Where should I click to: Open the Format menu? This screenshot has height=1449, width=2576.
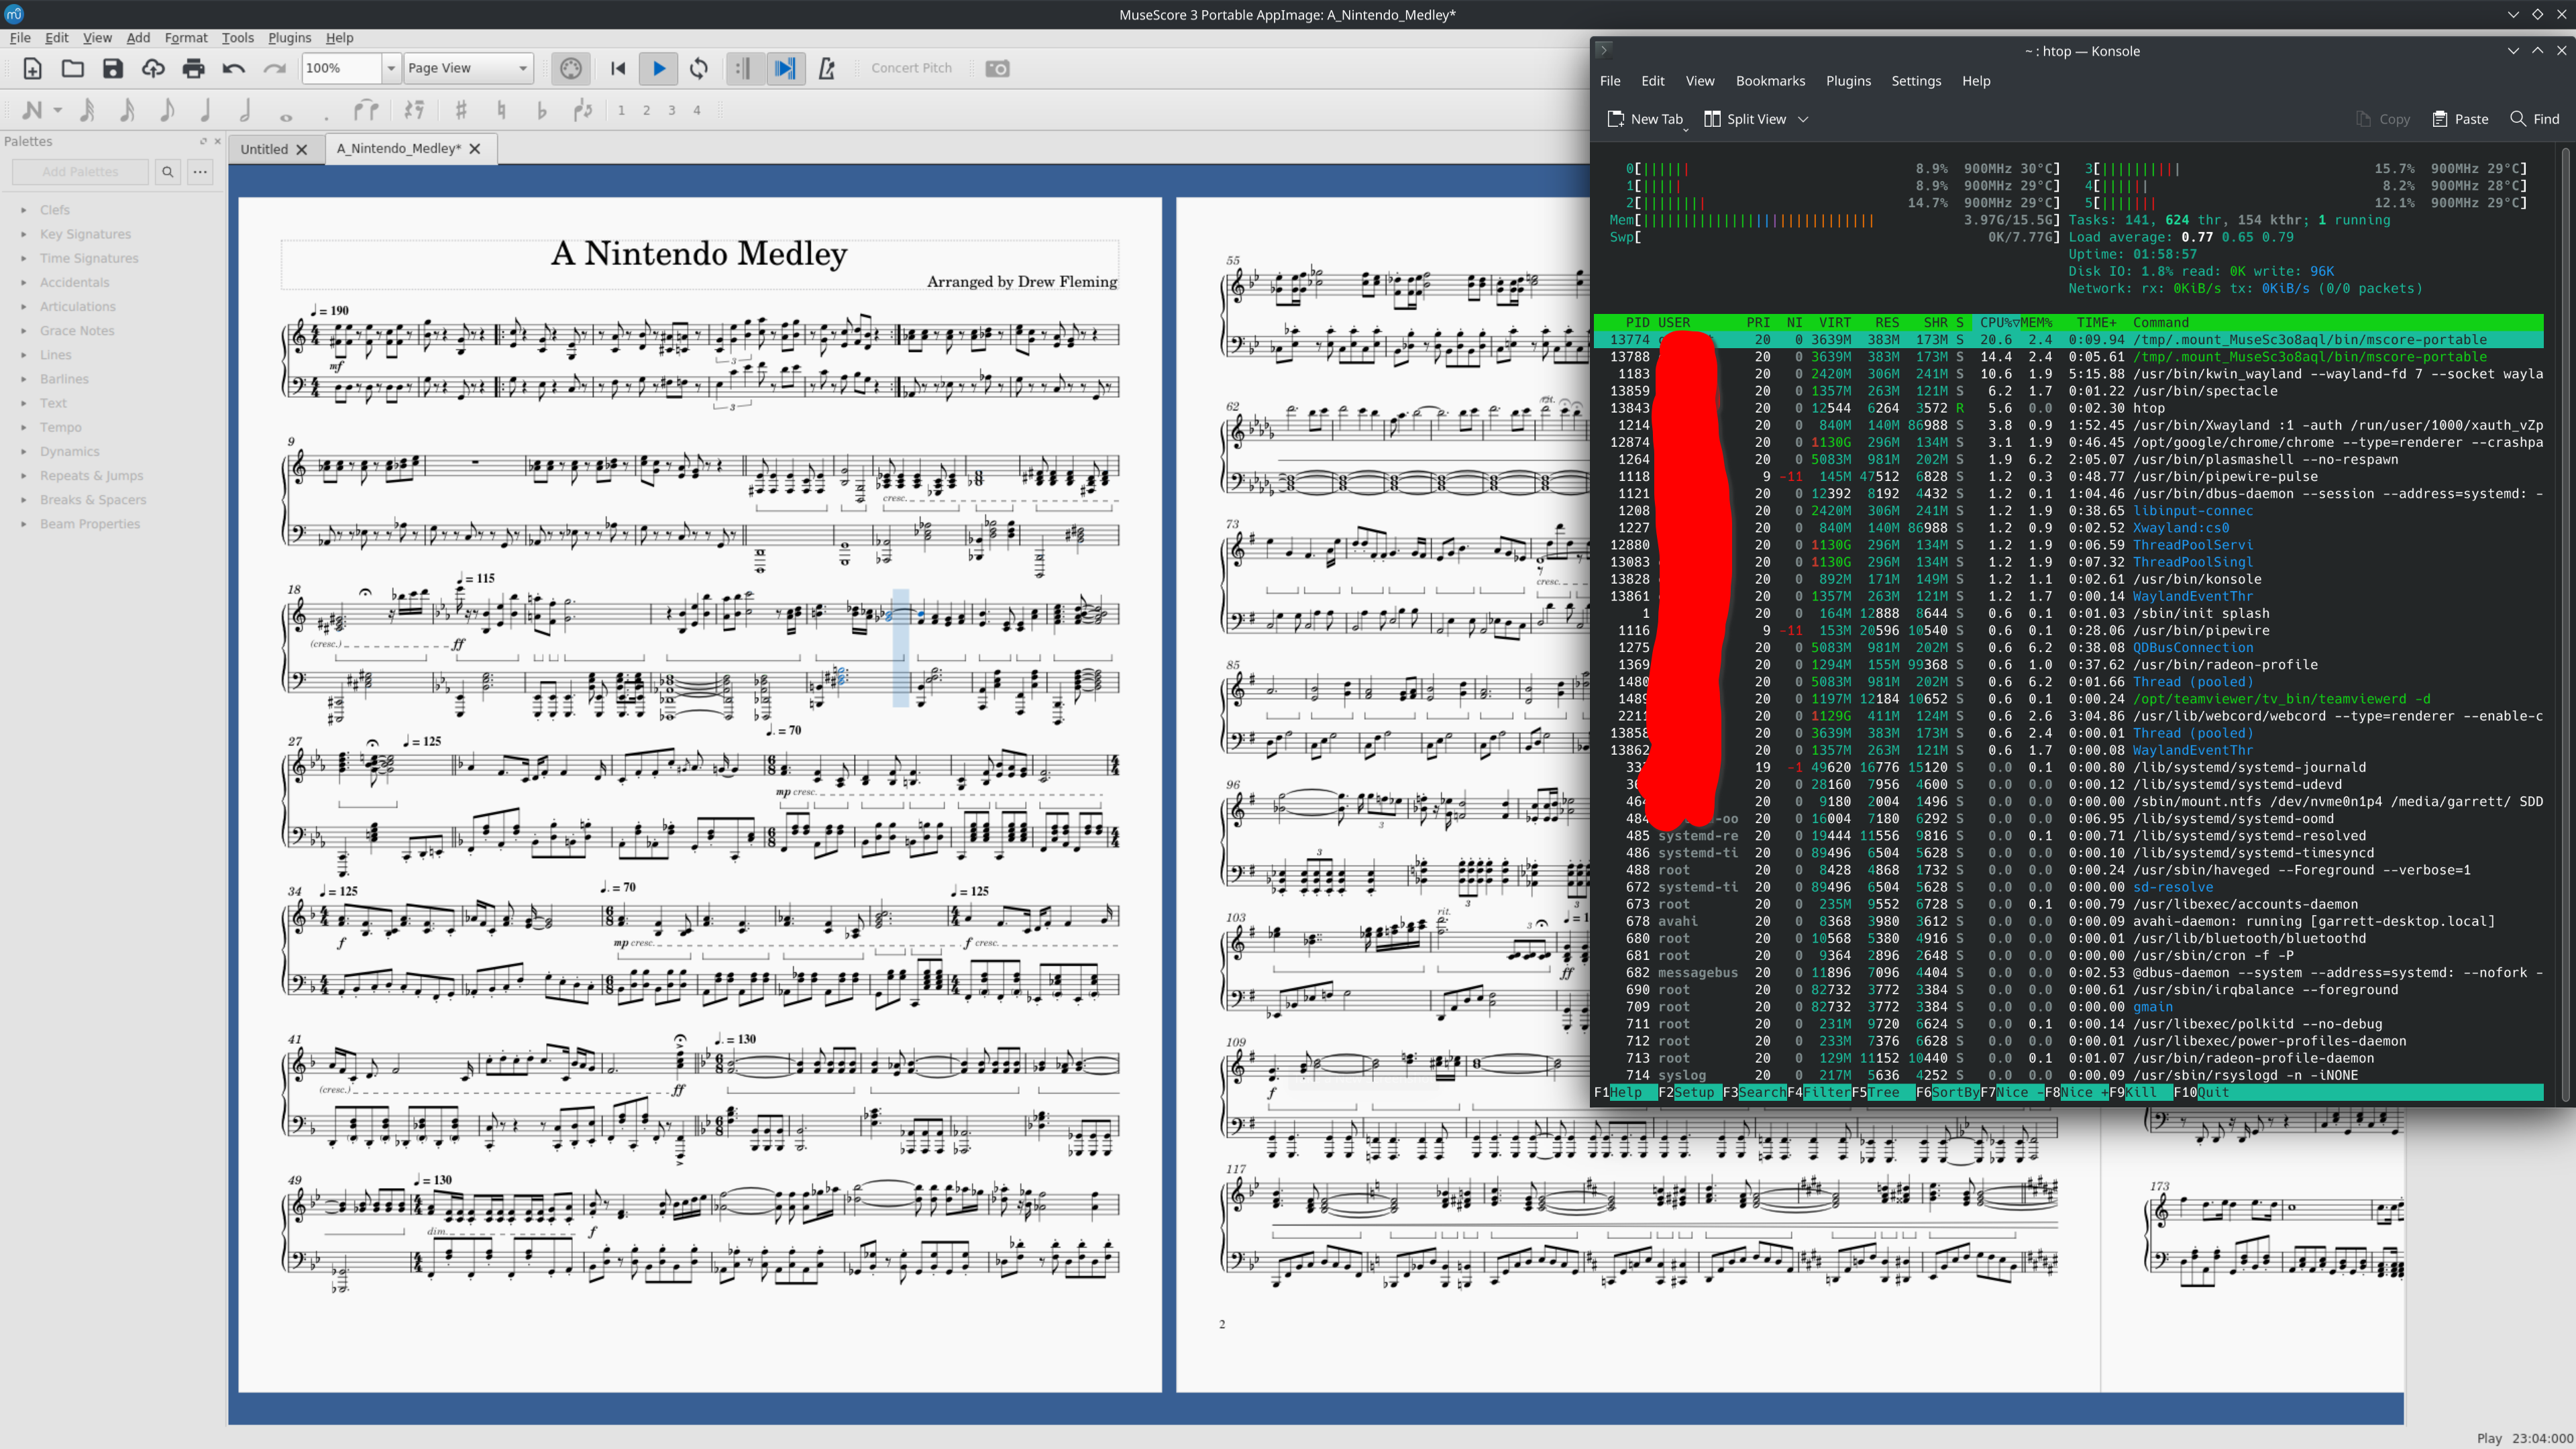186,37
